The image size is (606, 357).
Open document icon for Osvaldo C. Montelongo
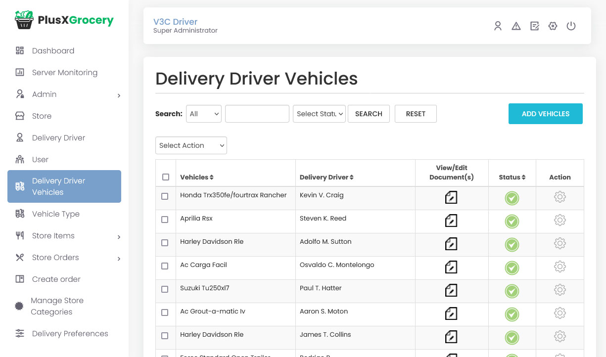pos(451,267)
